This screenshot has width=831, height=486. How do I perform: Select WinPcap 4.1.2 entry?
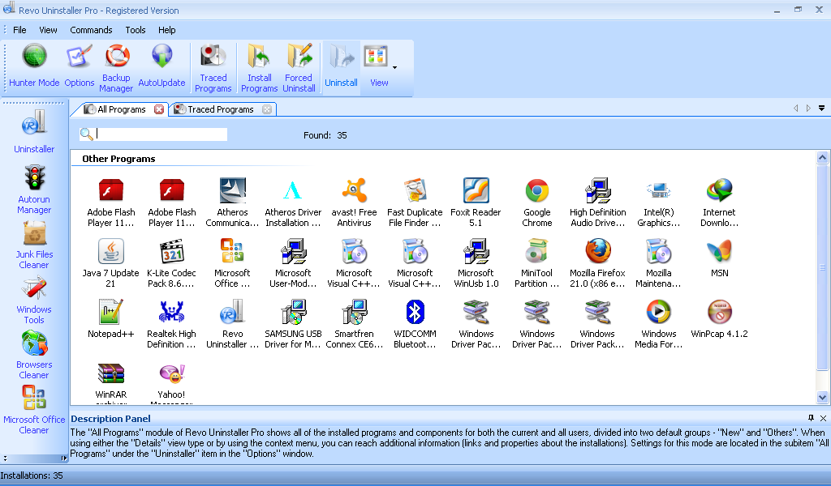click(x=719, y=318)
